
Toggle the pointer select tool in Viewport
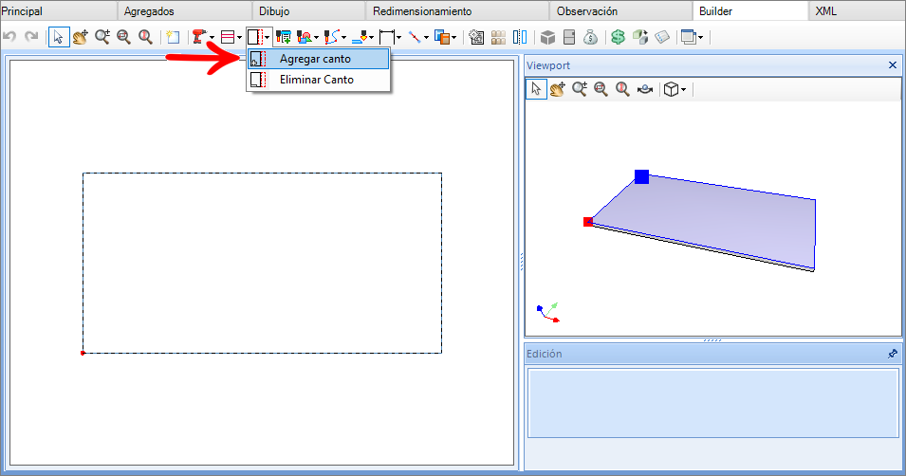(536, 89)
